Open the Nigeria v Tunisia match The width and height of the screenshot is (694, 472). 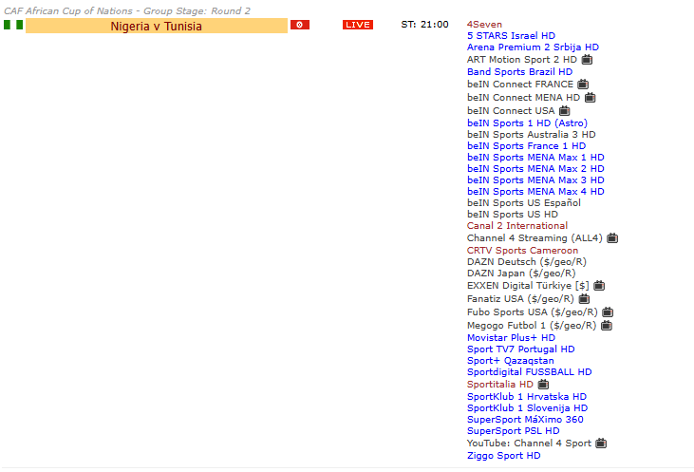point(156,26)
